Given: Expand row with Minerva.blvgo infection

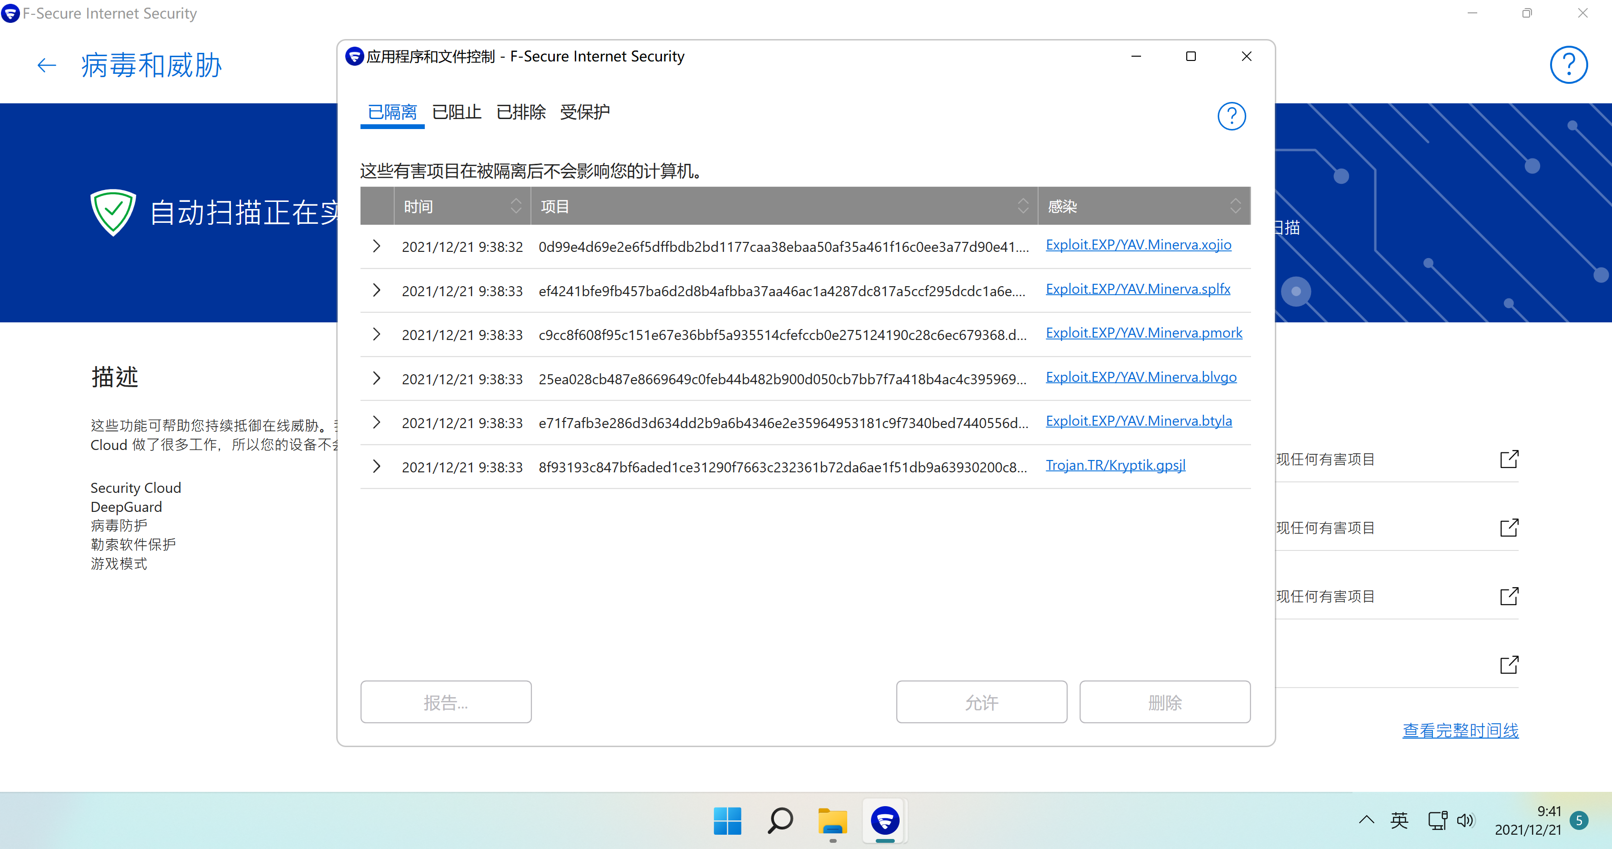Looking at the screenshot, I should tap(376, 379).
